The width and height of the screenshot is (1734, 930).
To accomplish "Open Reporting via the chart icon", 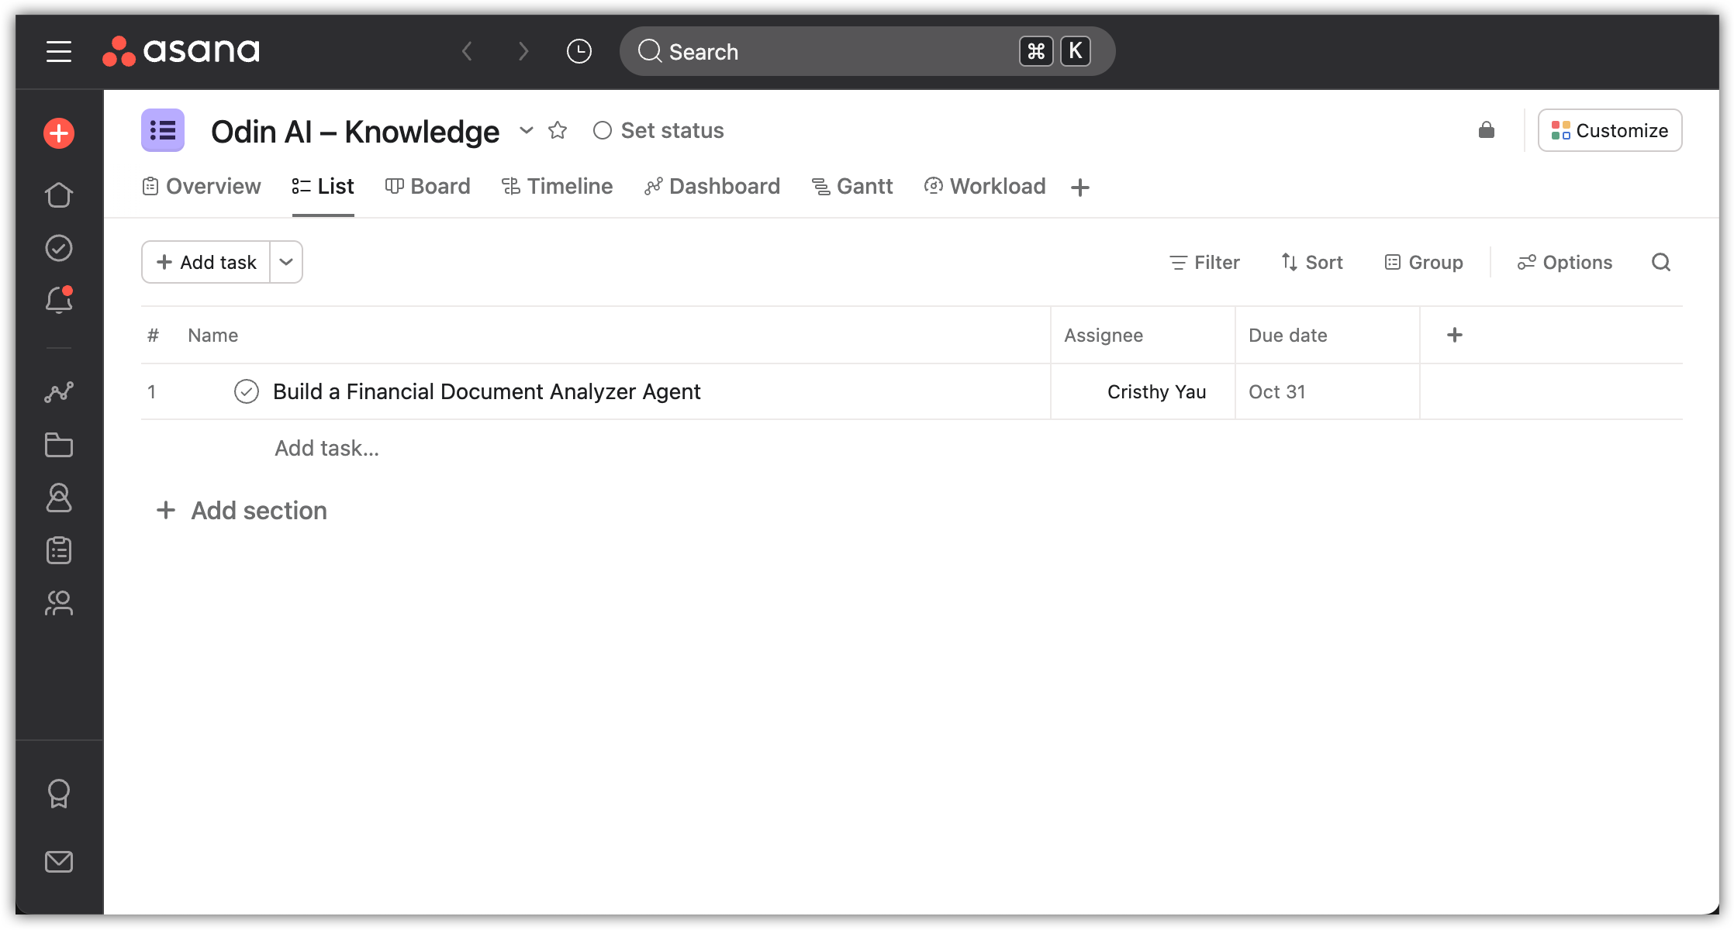I will click(59, 392).
